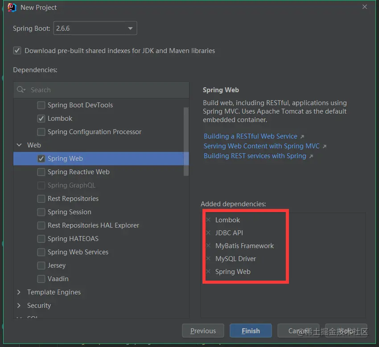Check Spring Reactive Web
The image size is (379, 347).
[x=41, y=172]
